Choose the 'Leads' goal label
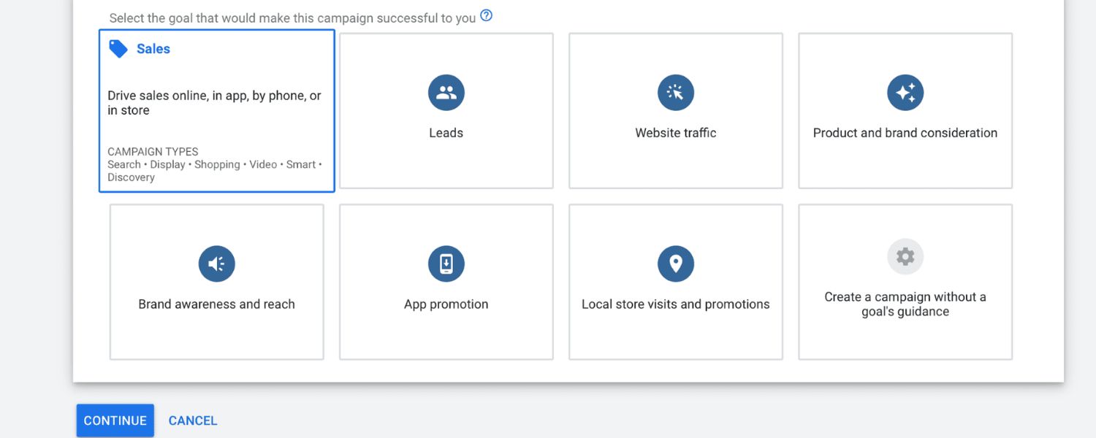Image resolution: width=1096 pixels, height=438 pixels. pos(446,133)
